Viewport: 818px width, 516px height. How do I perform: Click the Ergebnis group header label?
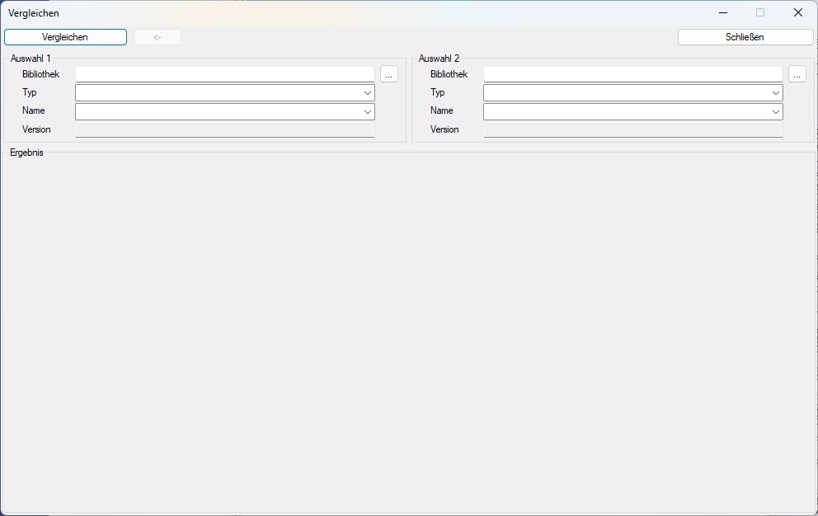point(26,152)
